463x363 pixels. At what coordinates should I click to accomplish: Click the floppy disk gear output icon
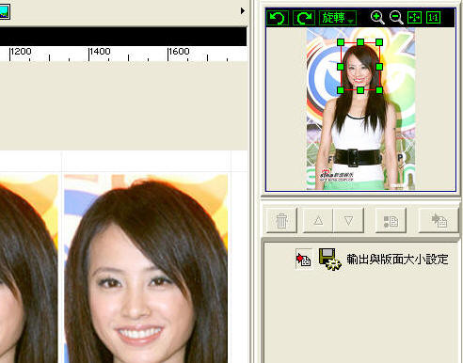pyautogui.click(x=329, y=259)
